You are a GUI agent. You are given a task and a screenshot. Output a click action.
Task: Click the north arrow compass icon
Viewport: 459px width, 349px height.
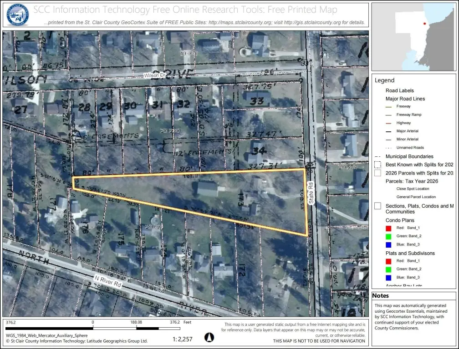(x=209, y=337)
